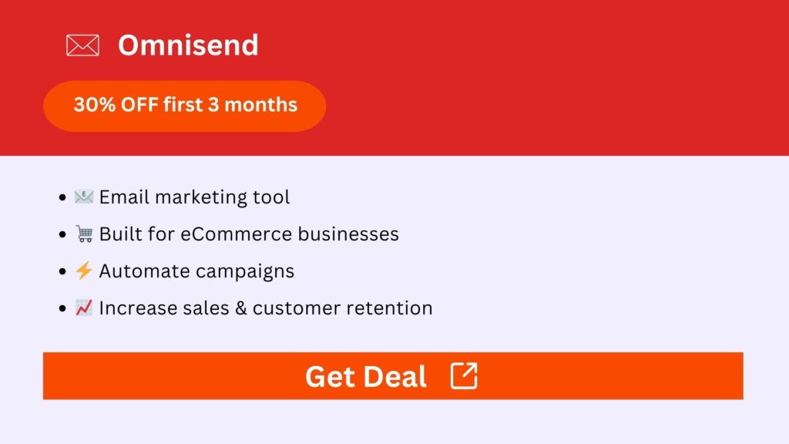
Task: Click the Email marketing tool bullet text
Action: coord(194,197)
